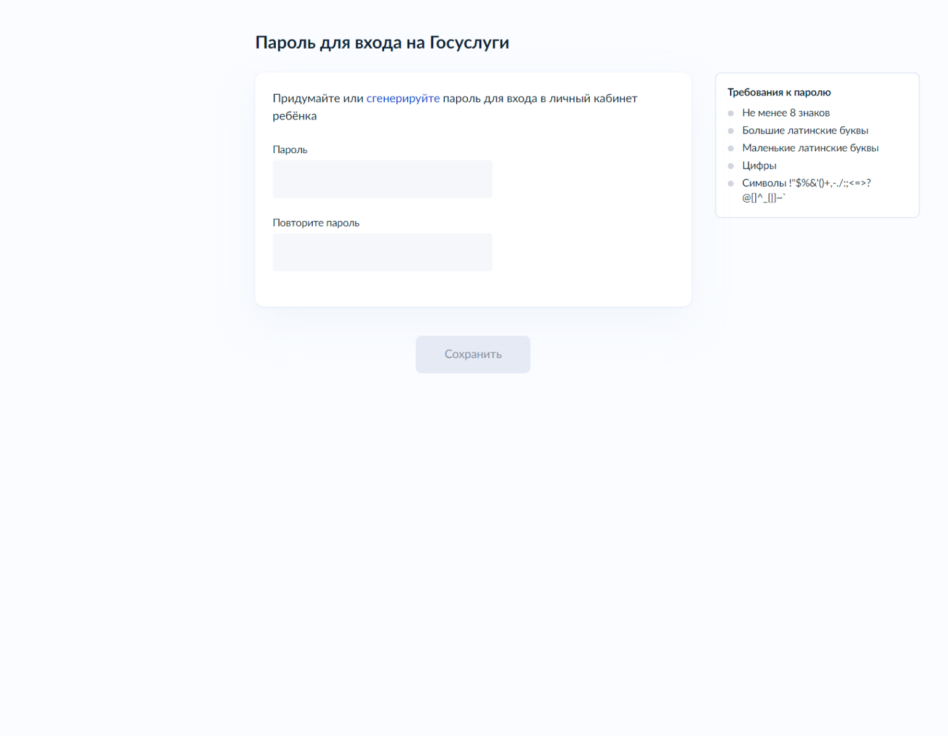Viewport: 948px width, 736px height.
Task: Click the Требования к паролю title
Action: (779, 92)
